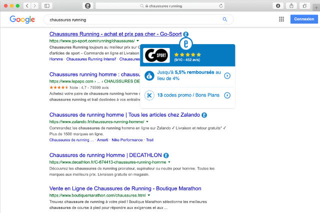Viewport: 320px width, 213px height.
Task: Expand the zalando.fr URL dropdown arrow
Action: tap(147, 121)
